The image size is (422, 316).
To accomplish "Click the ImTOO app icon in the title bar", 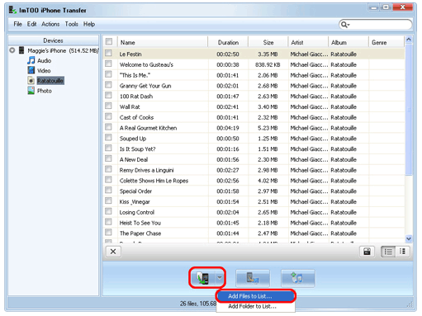I will coord(12,10).
